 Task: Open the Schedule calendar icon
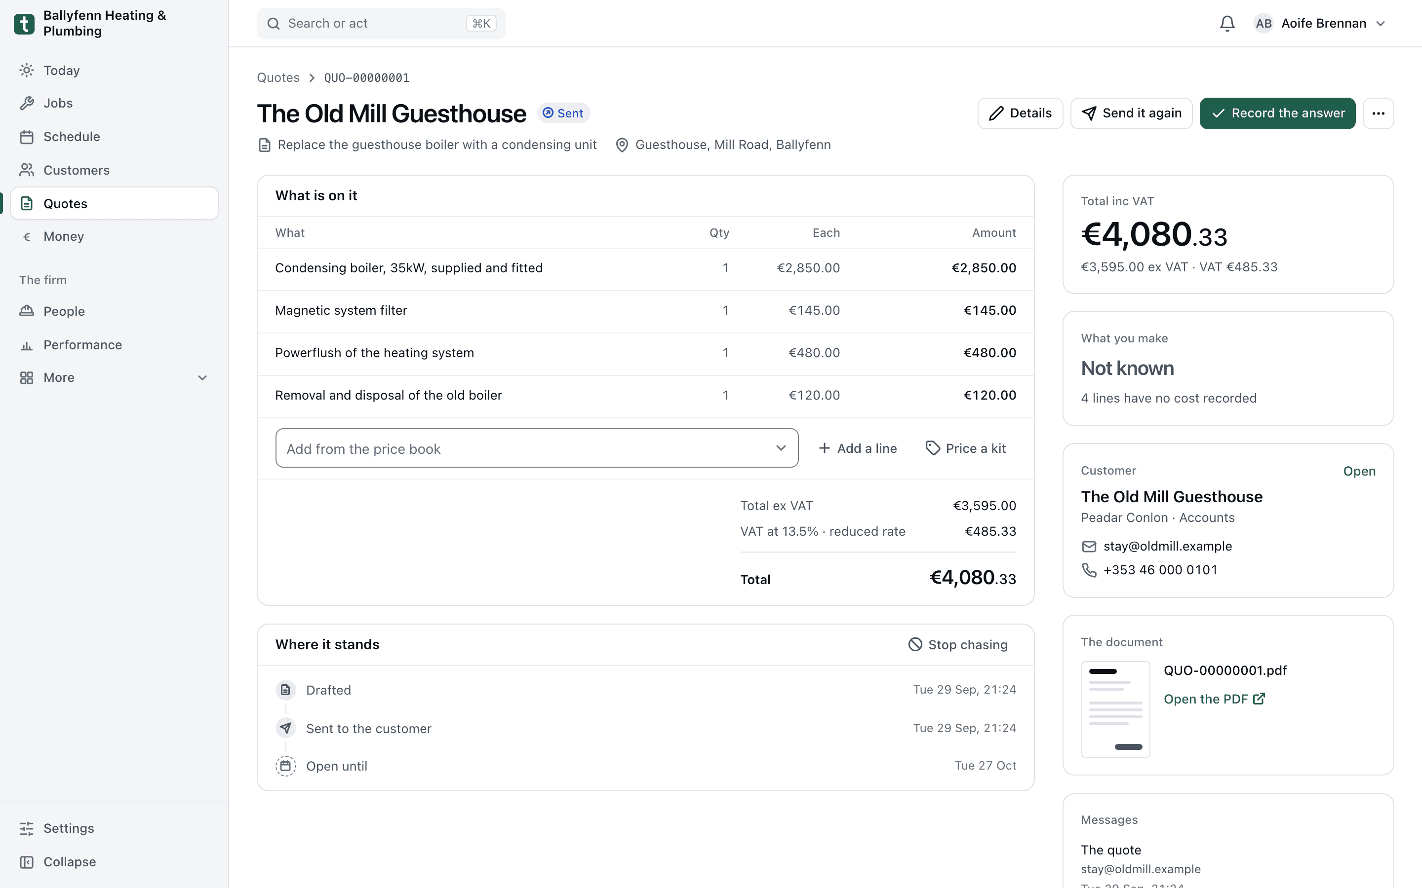point(27,137)
